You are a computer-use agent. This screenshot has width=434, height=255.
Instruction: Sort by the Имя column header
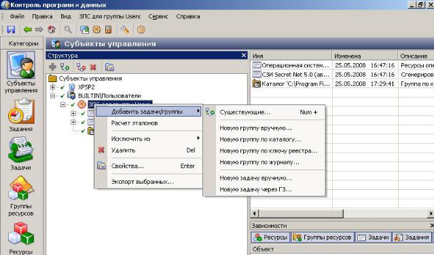pyautogui.click(x=291, y=56)
